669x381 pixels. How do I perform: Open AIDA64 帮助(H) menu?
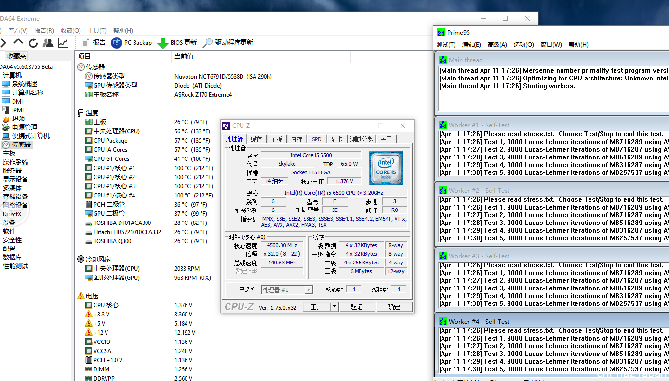(123, 31)
